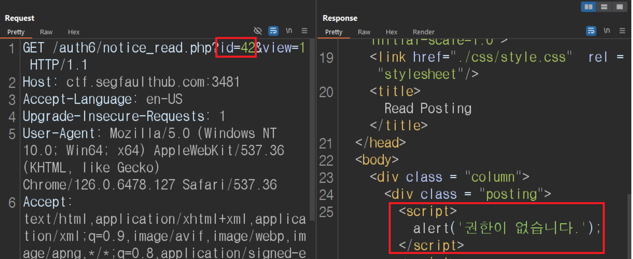The width and height of the screenshot is (633, 259).
Task: Click request line number 5
Action: (12, 134)
